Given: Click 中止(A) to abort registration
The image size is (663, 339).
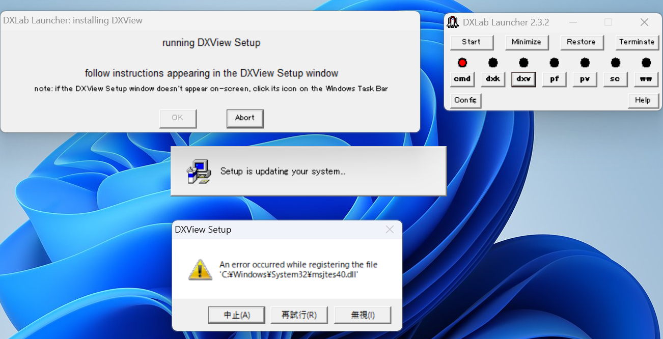Looking at the screenshot, I should (237, 315).
